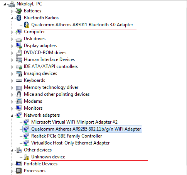
Task: Click the Modems phone icon
Action: pyautogui.click(x=19, y=101)
